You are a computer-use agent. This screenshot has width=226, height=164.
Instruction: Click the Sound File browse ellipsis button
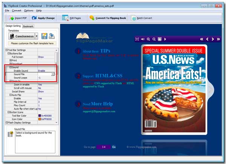(53, 74)
